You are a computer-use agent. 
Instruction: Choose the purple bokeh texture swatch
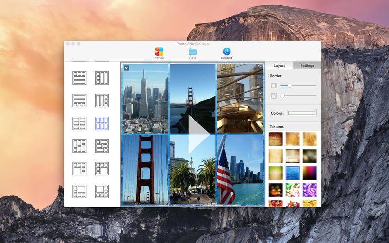pyautogui.click(x=309, y=190)
